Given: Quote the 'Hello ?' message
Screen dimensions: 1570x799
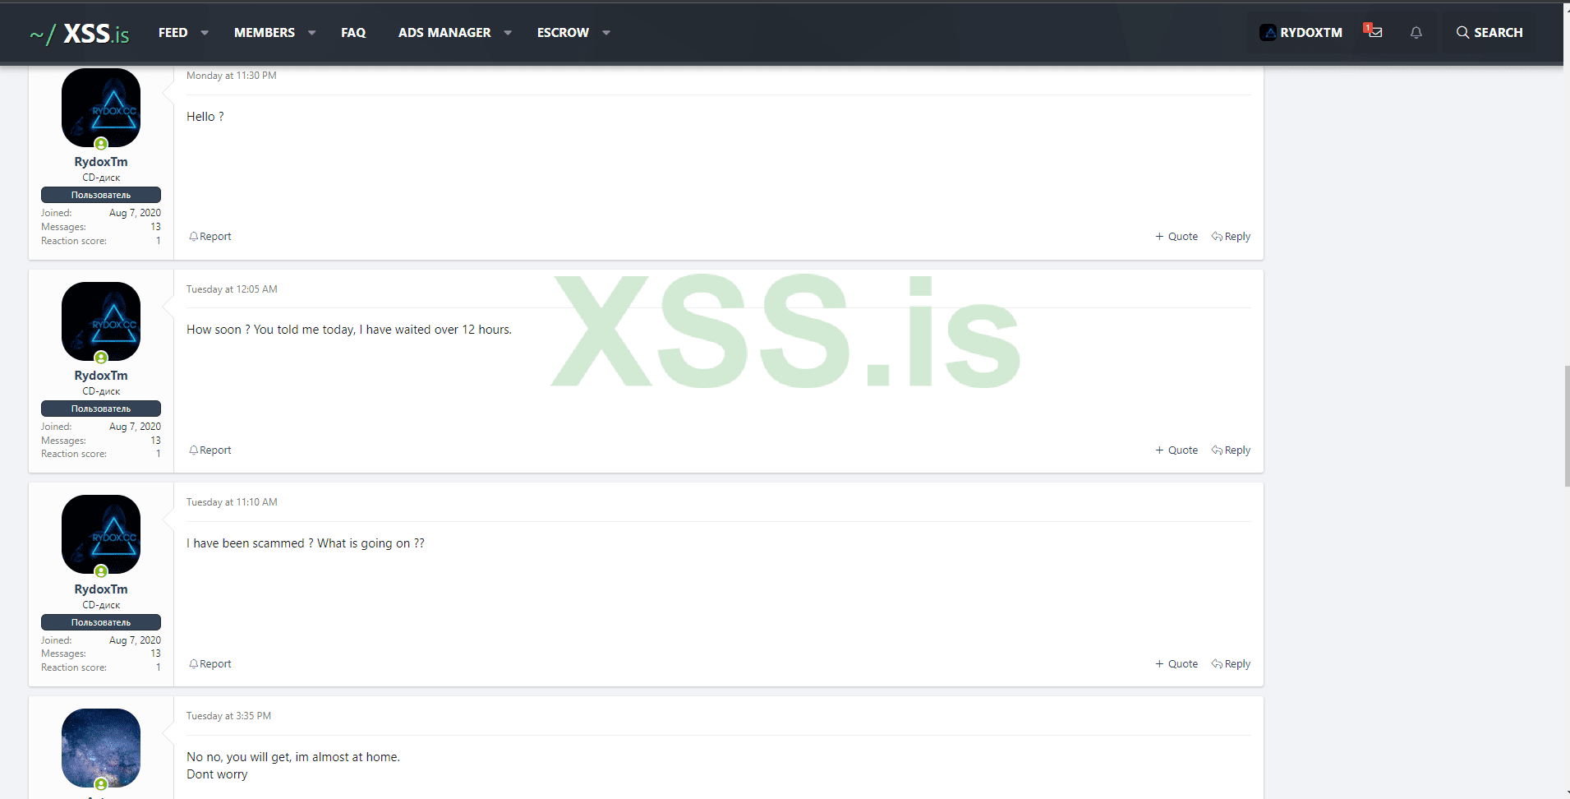Looking at the screenshot, I should pyautogui.click(x=1176, y=237).
